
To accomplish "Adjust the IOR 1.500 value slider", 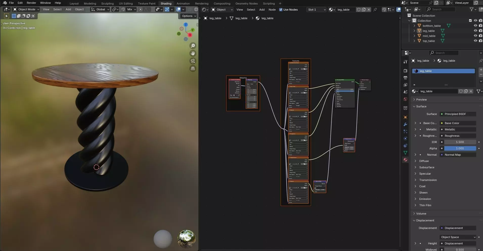I will pos(460,142).
